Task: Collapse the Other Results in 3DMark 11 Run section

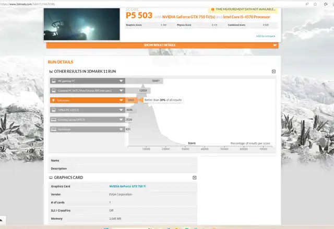Action: (273, 72)
